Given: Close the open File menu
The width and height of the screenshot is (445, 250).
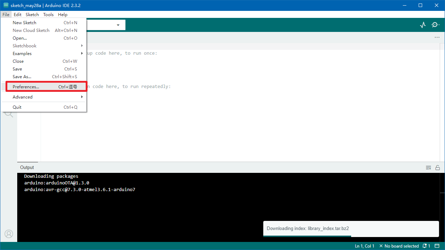Looking at the screenshot, I should point(6,15).
